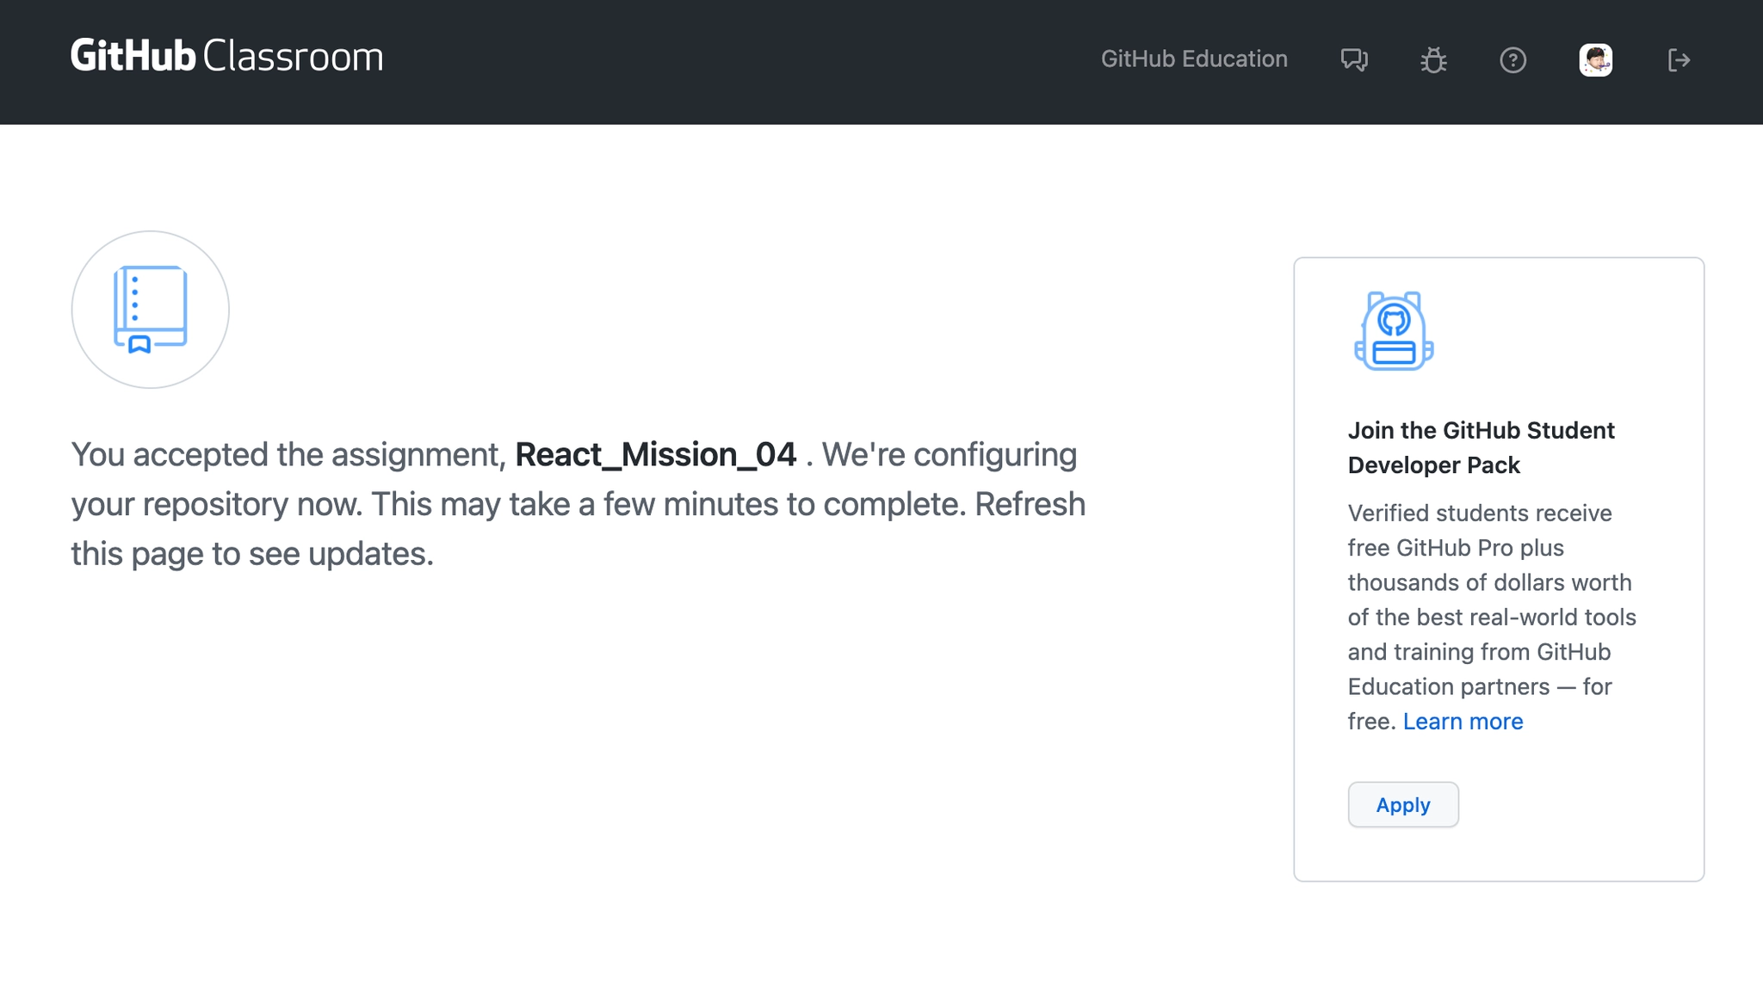Open the GitHub Education link

coord(1194,58)
